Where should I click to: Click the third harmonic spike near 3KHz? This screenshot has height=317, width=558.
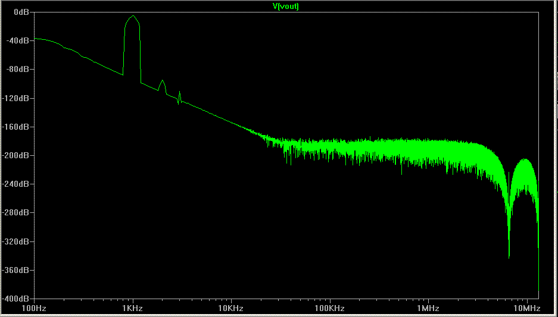(180, 92)
